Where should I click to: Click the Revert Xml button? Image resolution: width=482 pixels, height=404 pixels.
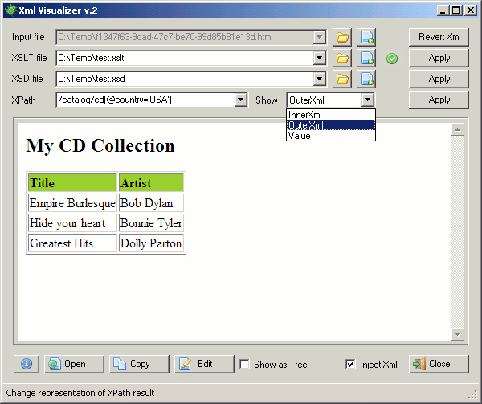(x=439, y=37)
